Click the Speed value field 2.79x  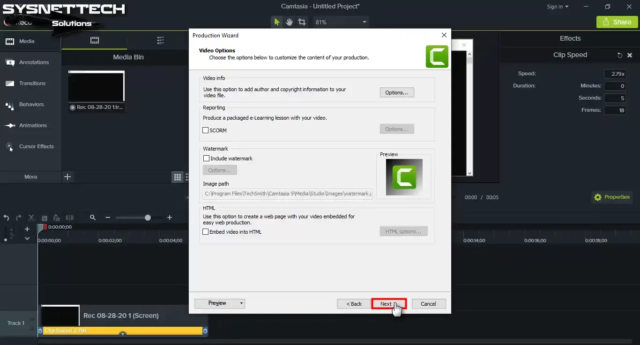pos(615,74)
